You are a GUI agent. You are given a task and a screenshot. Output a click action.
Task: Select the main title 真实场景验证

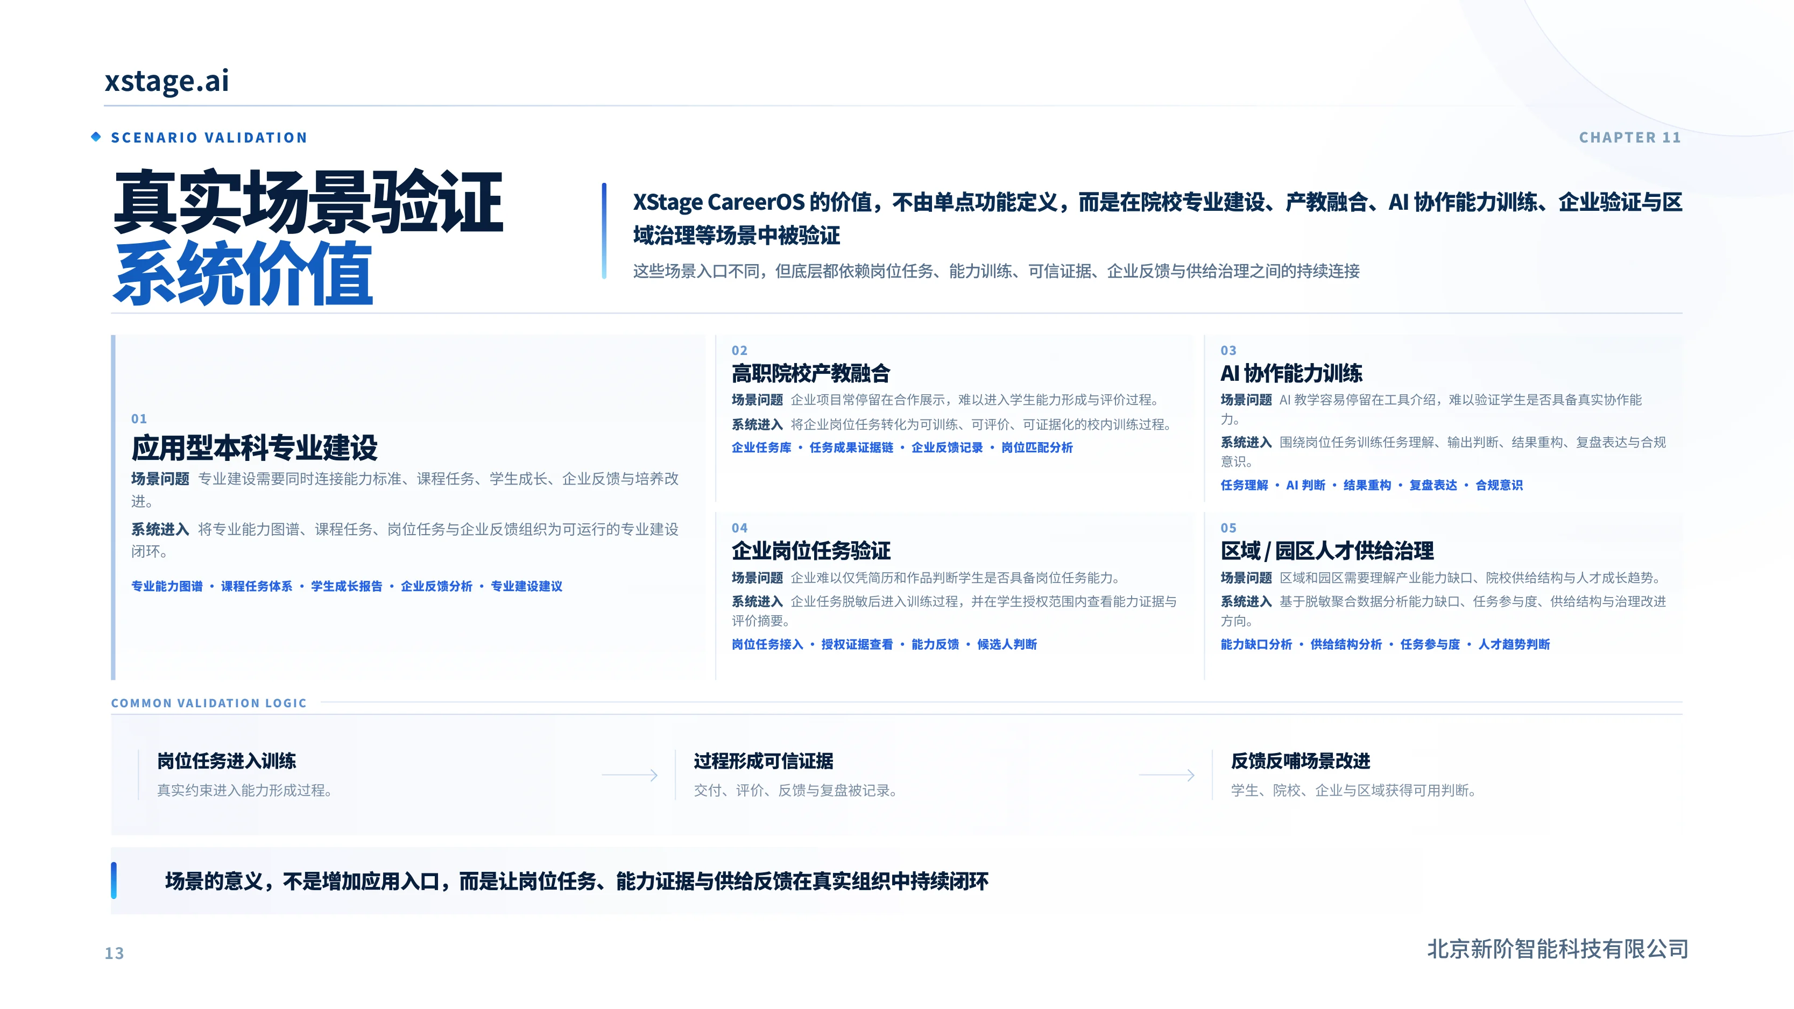click(308, 202)
